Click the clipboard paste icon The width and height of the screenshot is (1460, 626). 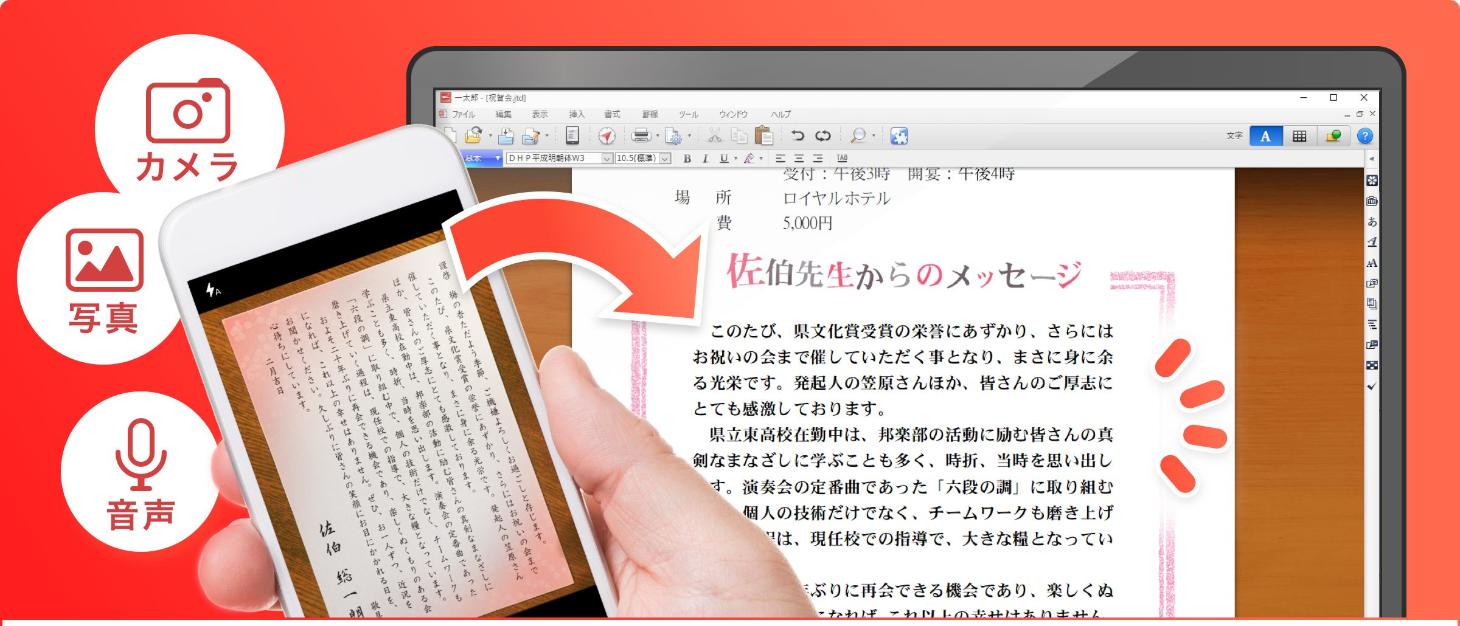(x=763, y=136)
